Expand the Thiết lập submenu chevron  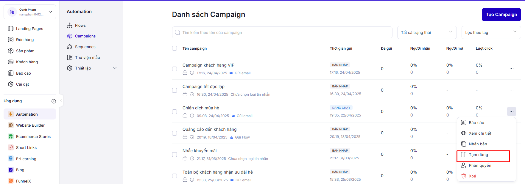point(115,68)
